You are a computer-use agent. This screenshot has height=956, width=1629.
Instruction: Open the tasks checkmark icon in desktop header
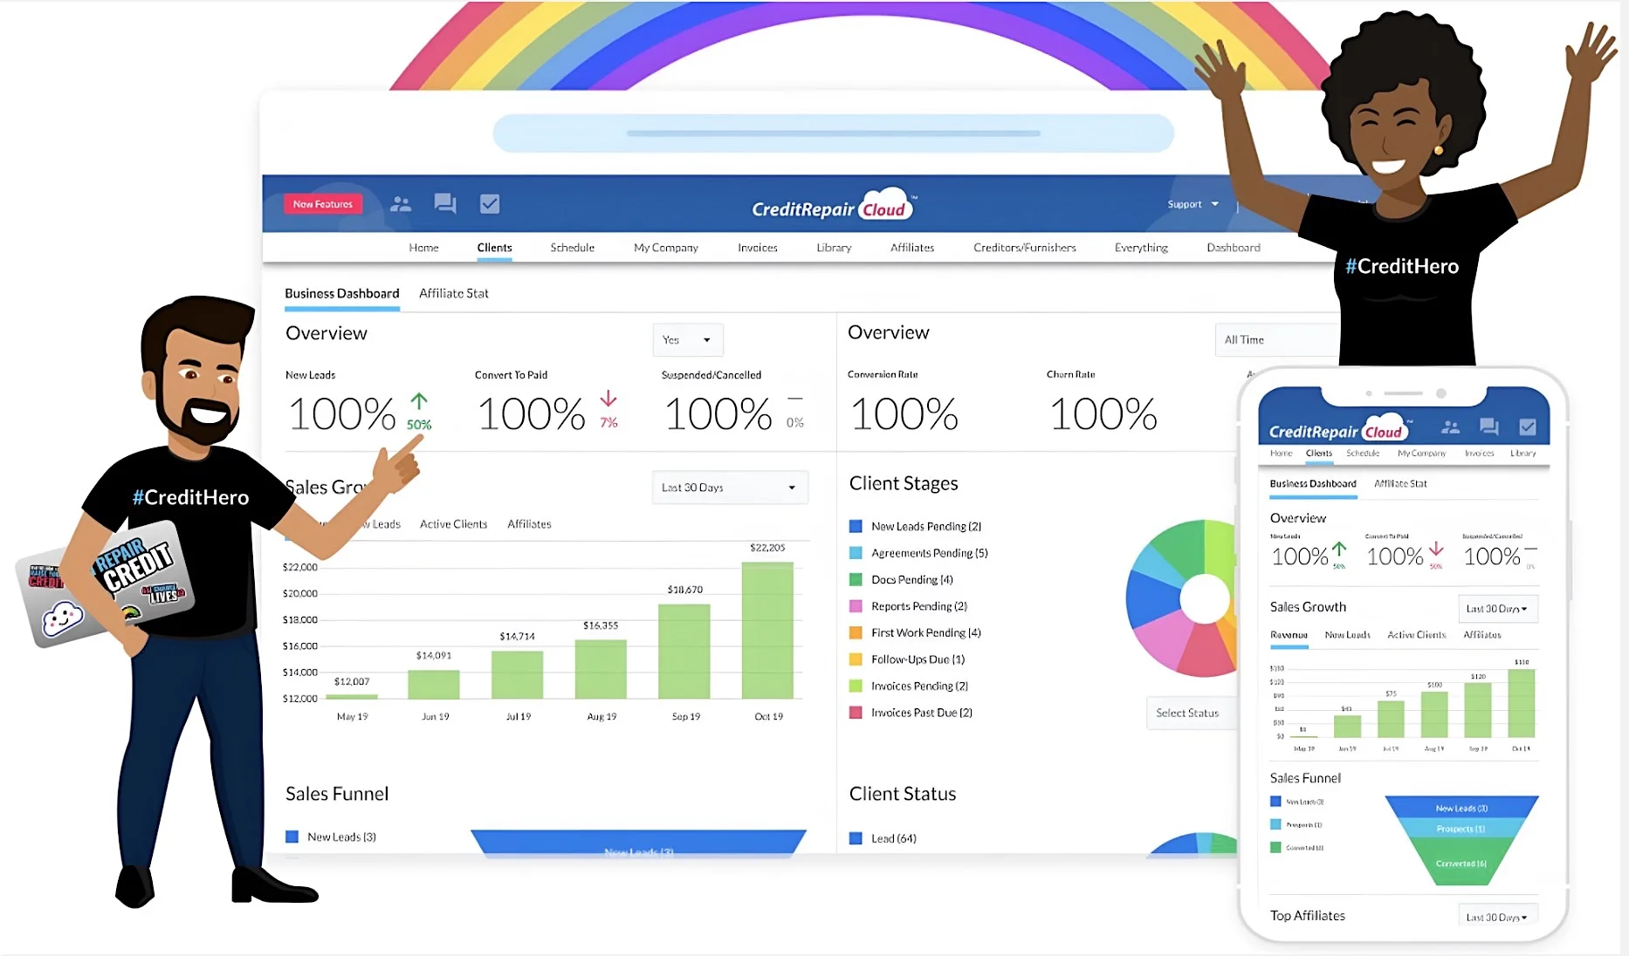pos(490,204)
